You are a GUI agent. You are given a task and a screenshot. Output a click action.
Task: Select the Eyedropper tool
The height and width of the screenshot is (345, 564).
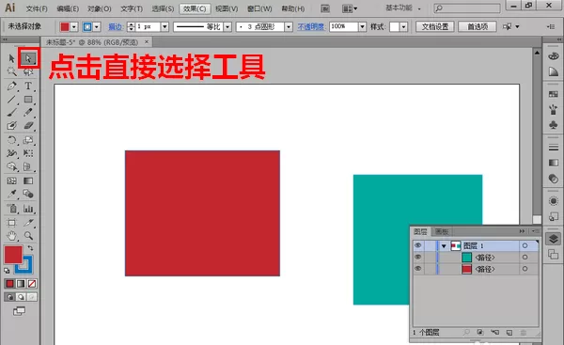(11, 194)
